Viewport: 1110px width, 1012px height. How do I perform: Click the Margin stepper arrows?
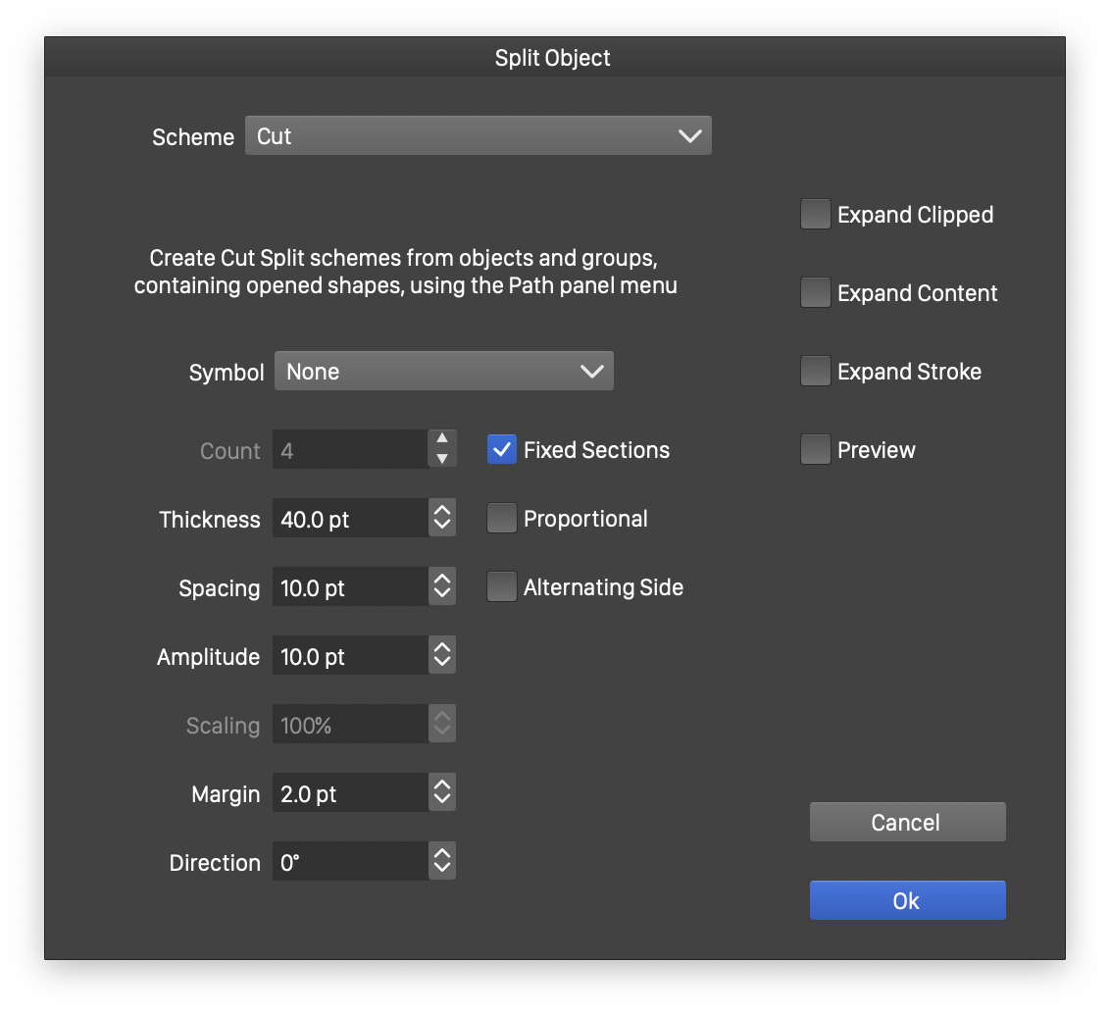(442, 793)
